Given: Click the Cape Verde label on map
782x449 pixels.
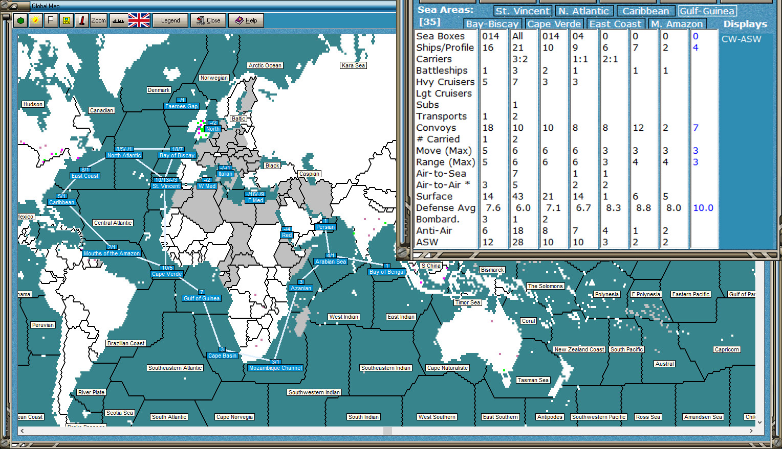Looking at the screenshot, I should tap(167, 274).
